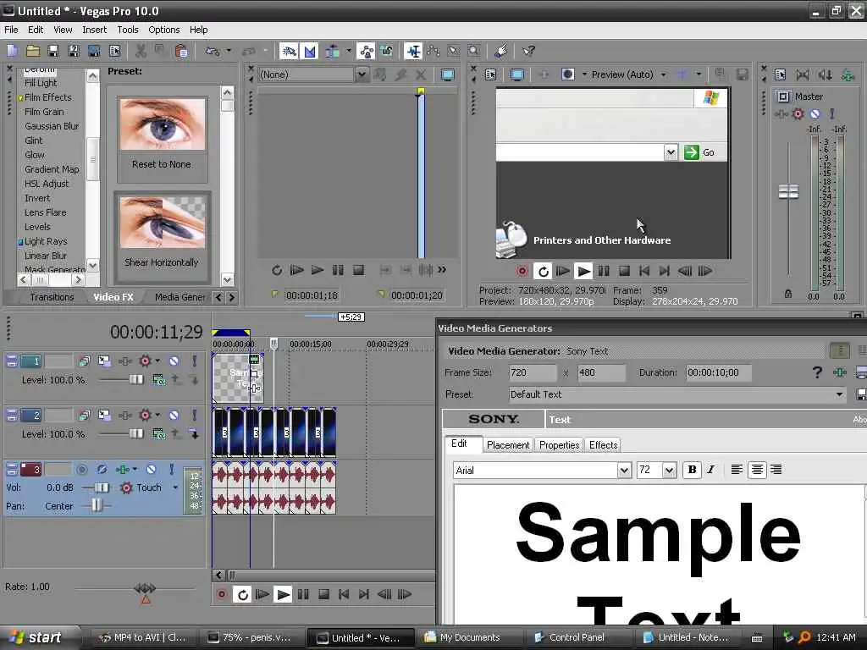Toggle Automatic Crossfades in main toolbar

[310, 52]
